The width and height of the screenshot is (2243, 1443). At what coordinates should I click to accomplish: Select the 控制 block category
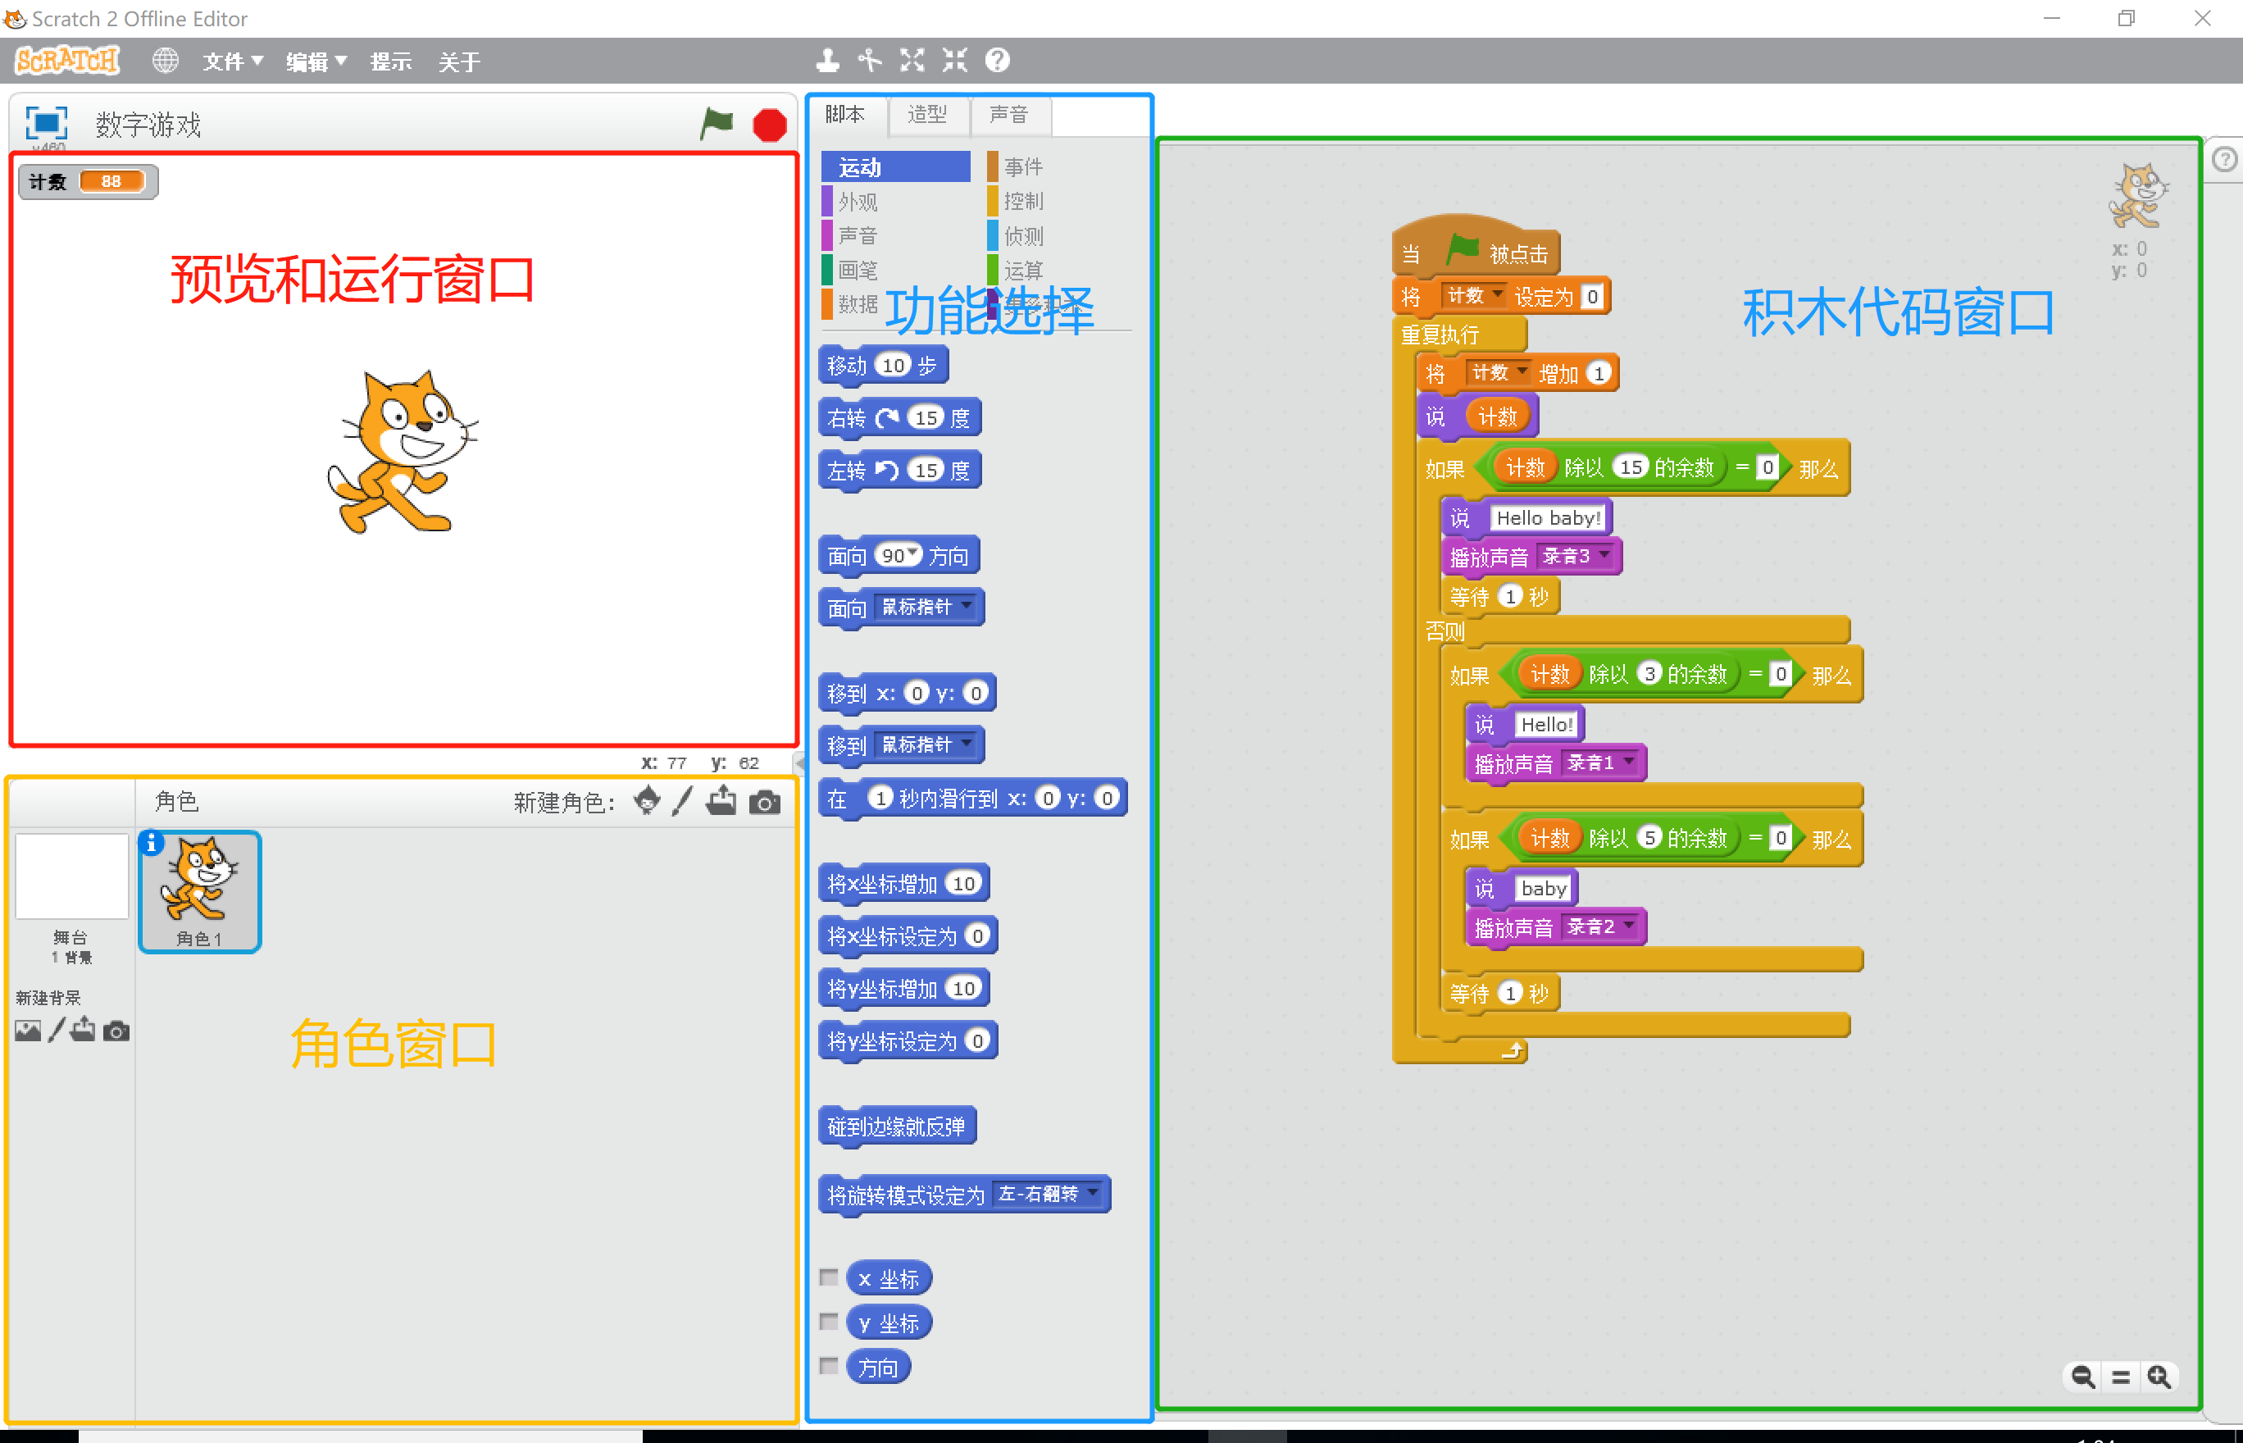pos(1022,202)
